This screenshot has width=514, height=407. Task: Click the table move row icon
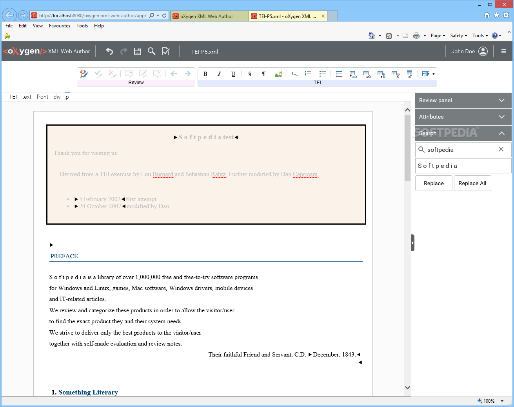point(410,74)
